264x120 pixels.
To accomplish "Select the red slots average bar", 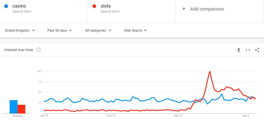I will point(21,109).
